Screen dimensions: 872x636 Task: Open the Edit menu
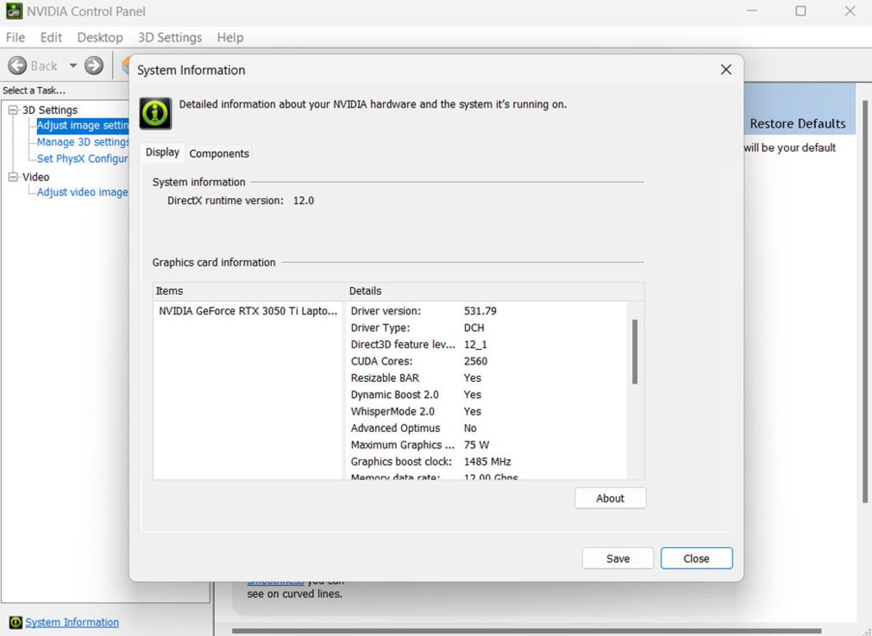51,37
